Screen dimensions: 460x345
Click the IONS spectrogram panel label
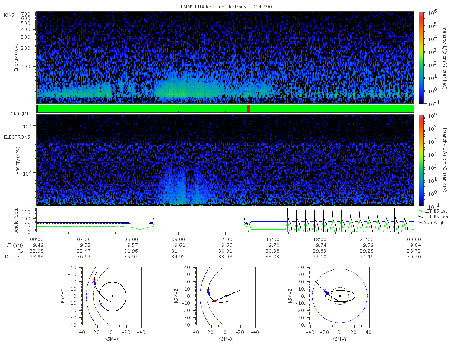pyautogui.click(x=9, y=15)
